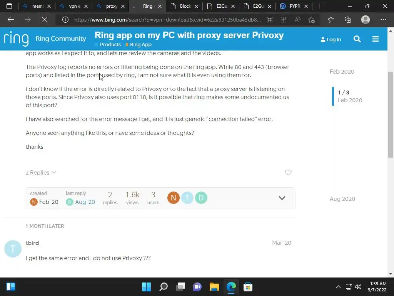
Task: Open the creator's N avatar next to Feb '20
Action: coord(34,202)
